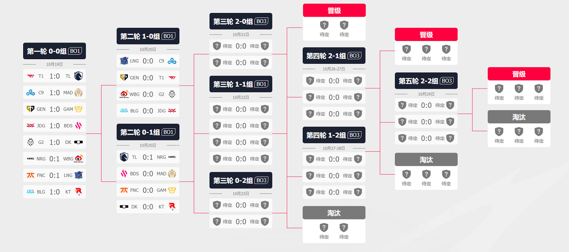
Task: Open the BDS logo in the BDS vs MAD match
Action: 124,174
